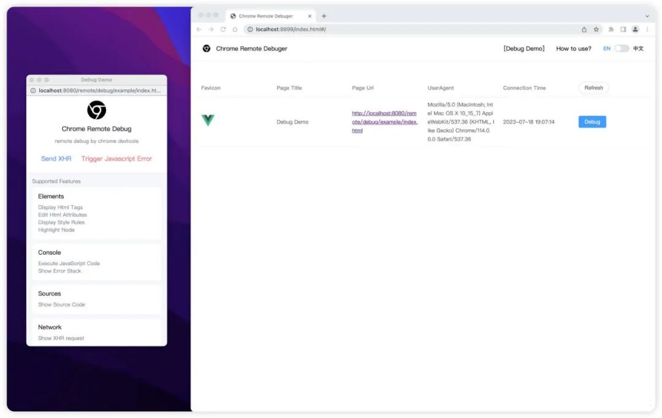This screenshot has width=662, height=418.
Task: Click Display Style Rules text
Action: 61,222
